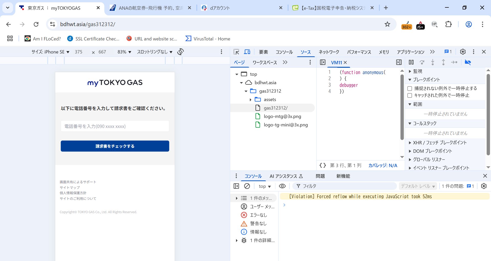Switch to the ネットワーク tab
This screenshot has height=261, width=491.
(329, 52)
